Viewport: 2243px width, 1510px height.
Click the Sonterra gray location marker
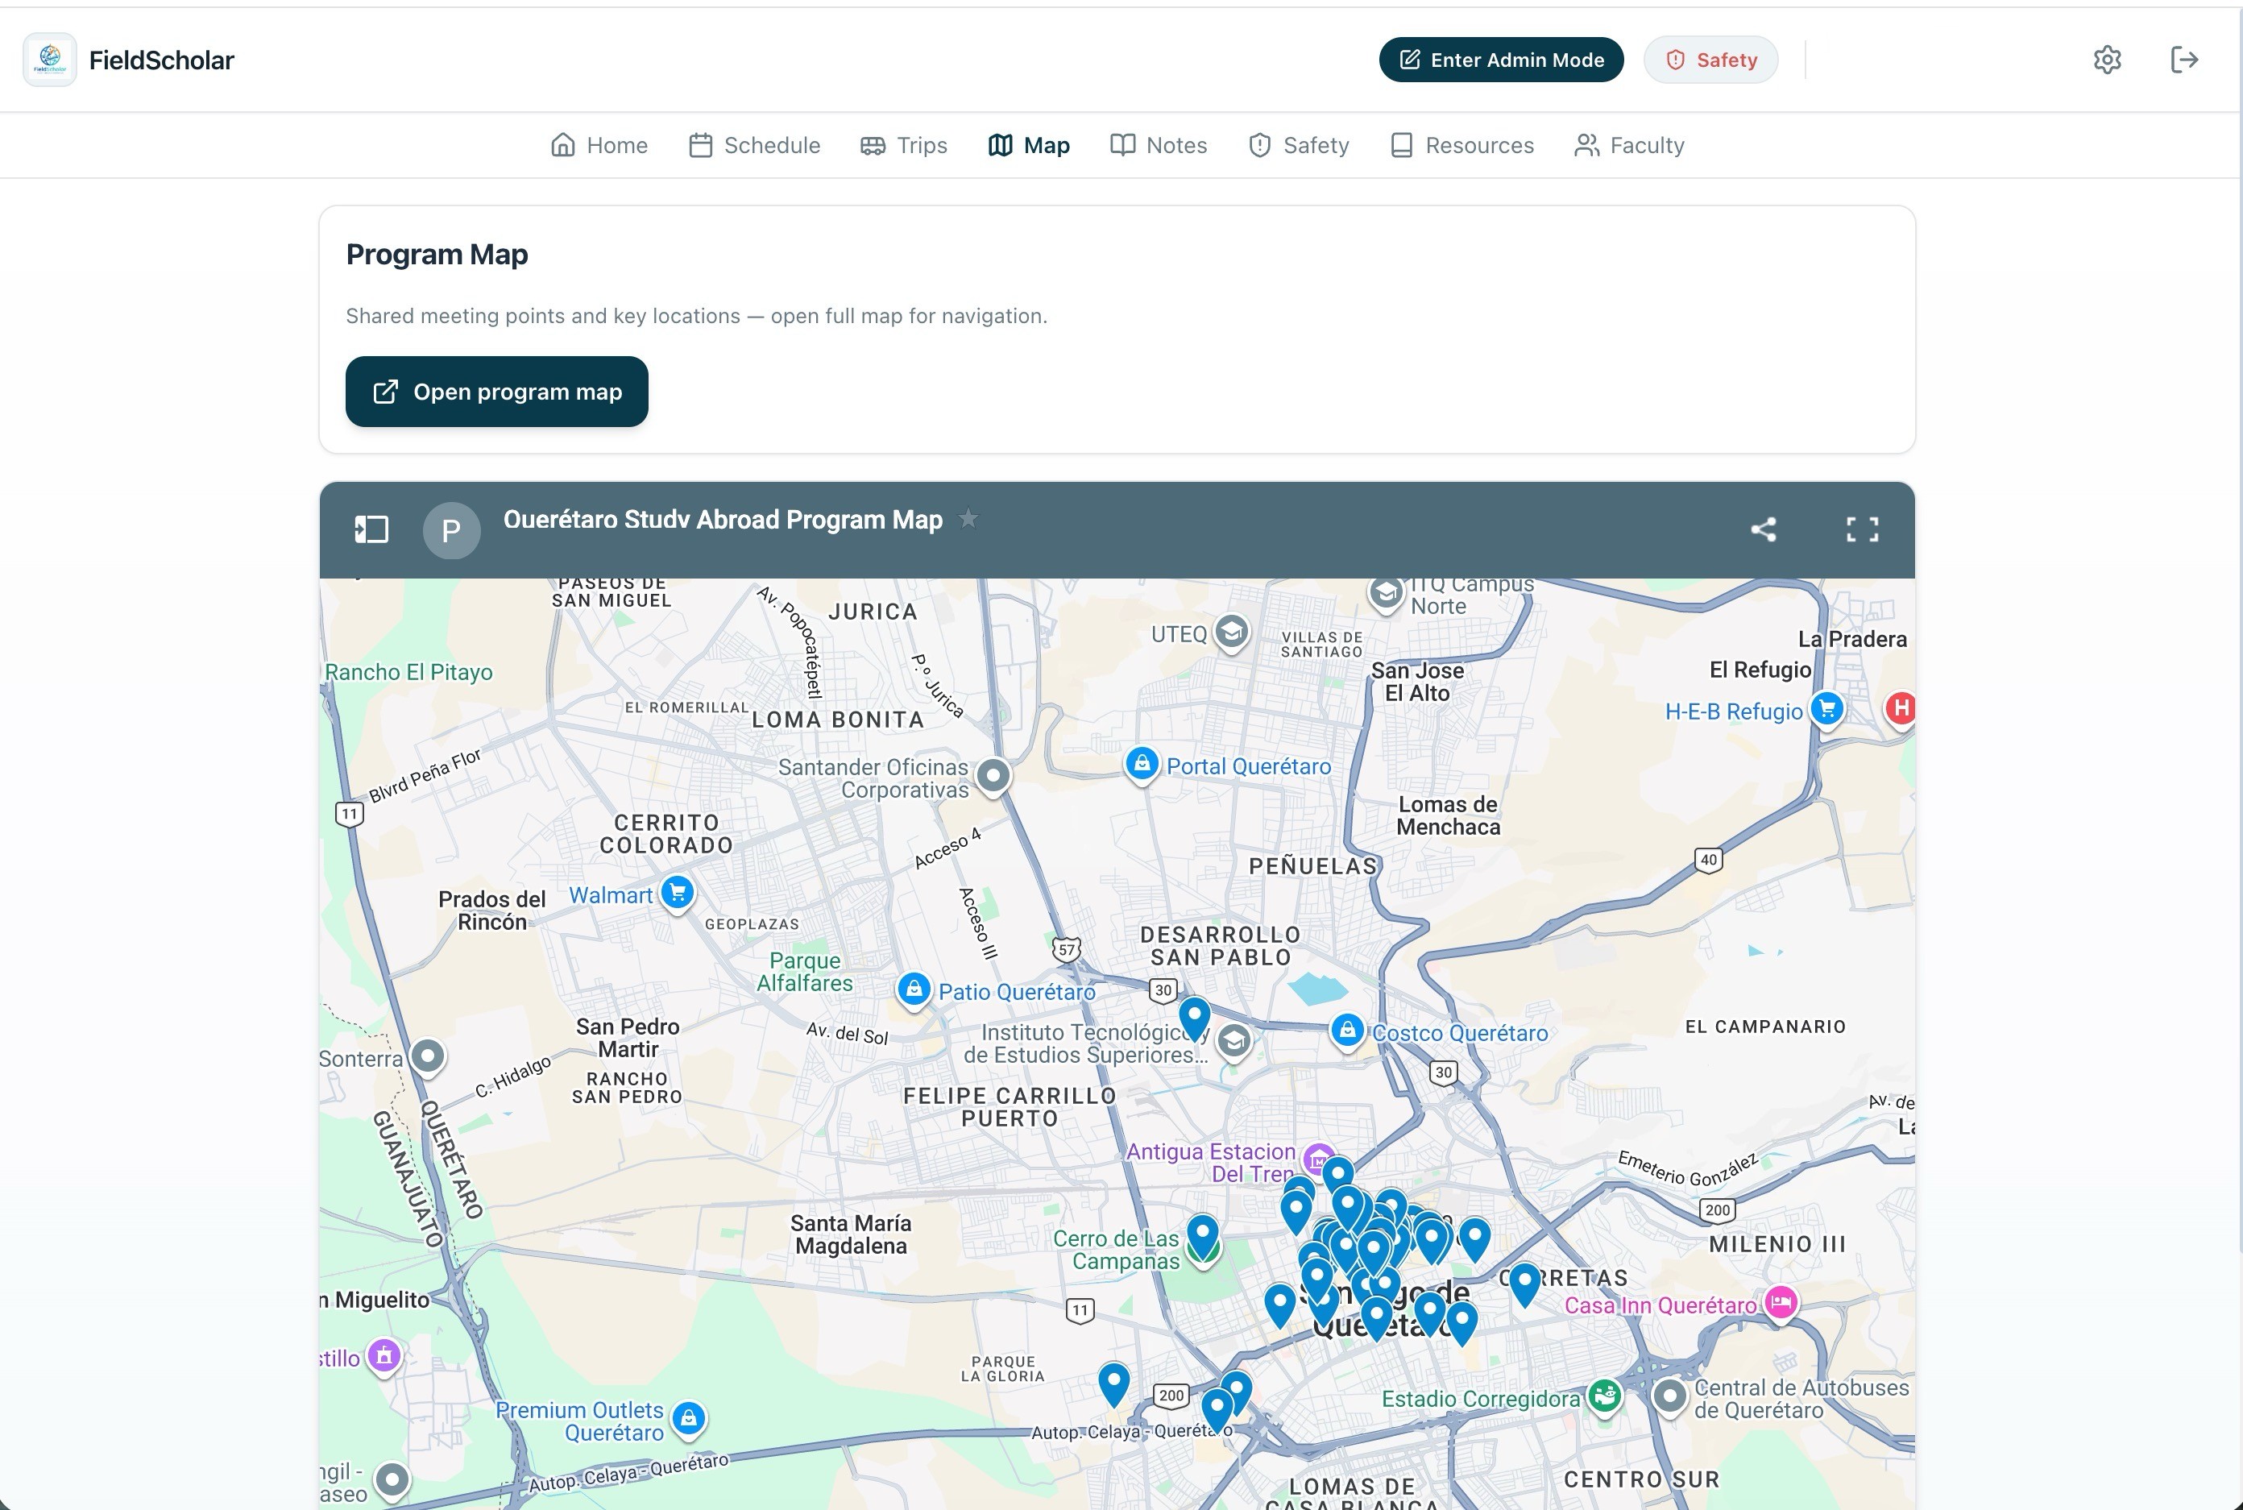428,1057
